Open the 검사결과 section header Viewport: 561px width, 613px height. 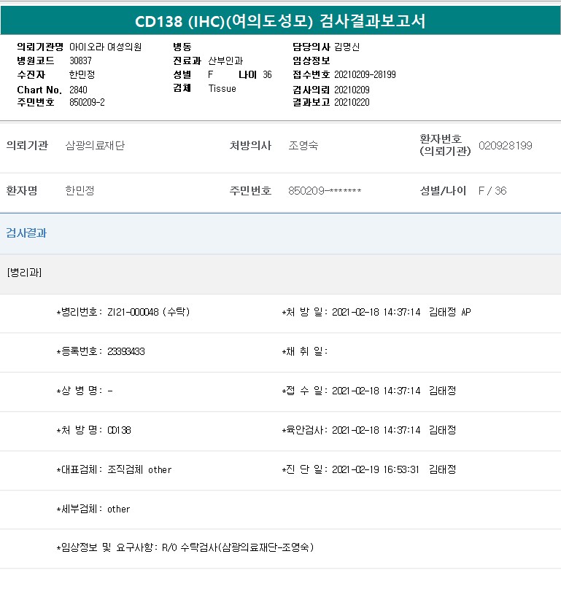click(26, 233)
